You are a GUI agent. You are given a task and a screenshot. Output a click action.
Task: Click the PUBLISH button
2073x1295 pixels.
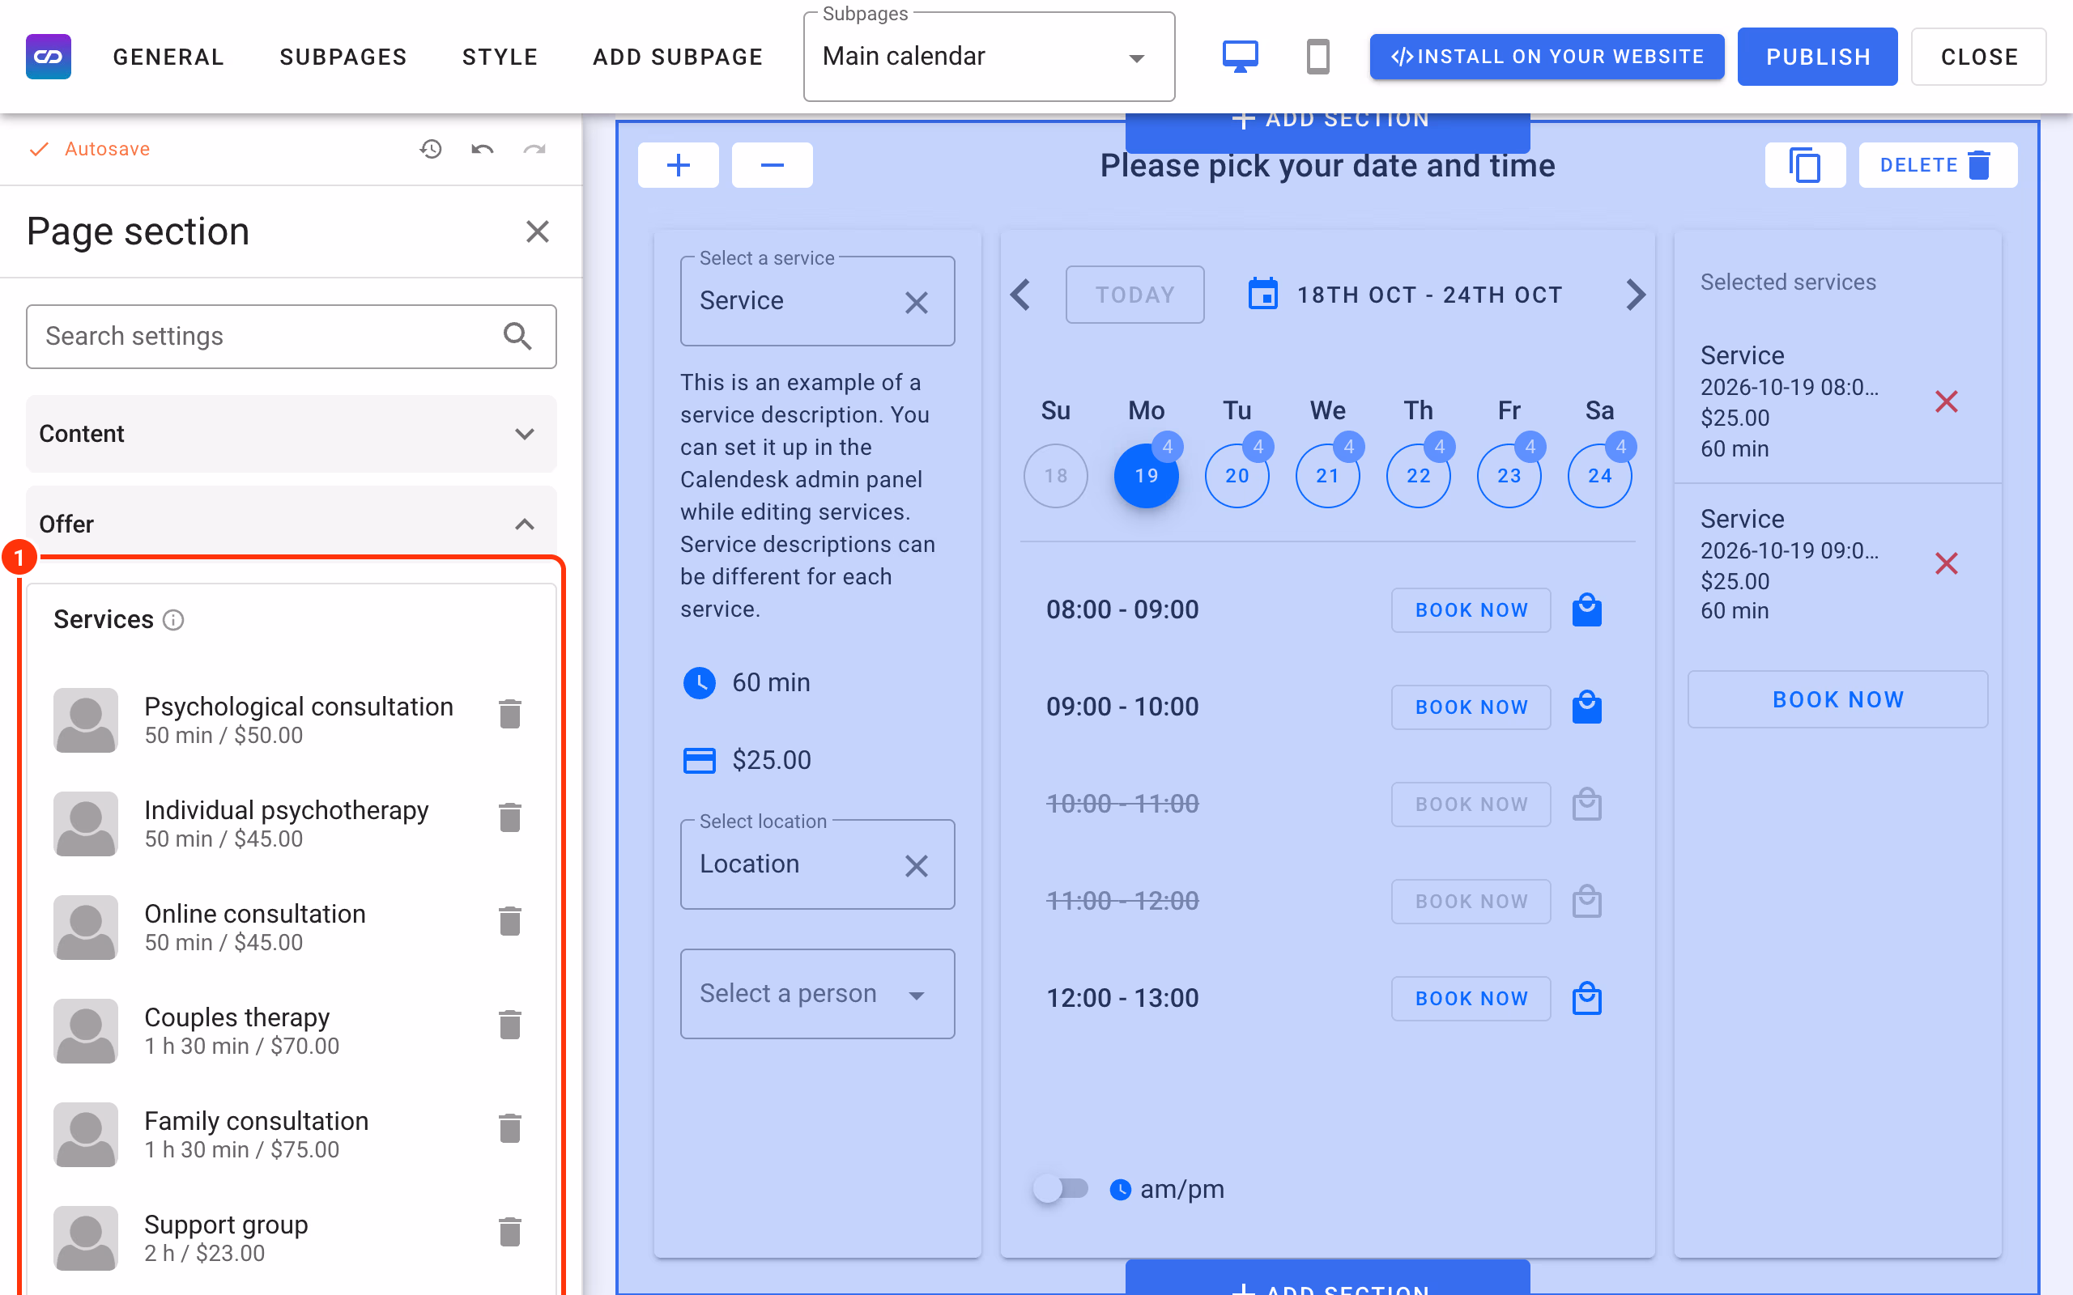point(1818,57)
